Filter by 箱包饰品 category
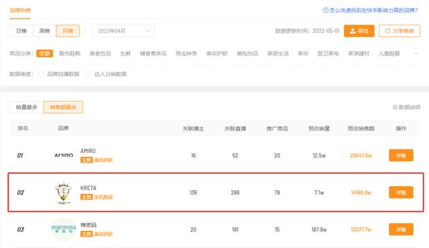 coord(247,54)
